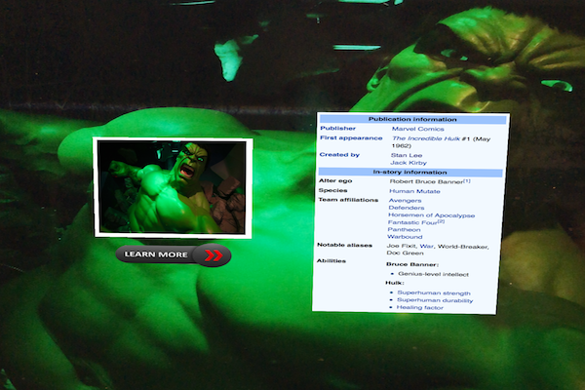Open the Superhuman strength link
585x390 pixels.
[434, 292]
